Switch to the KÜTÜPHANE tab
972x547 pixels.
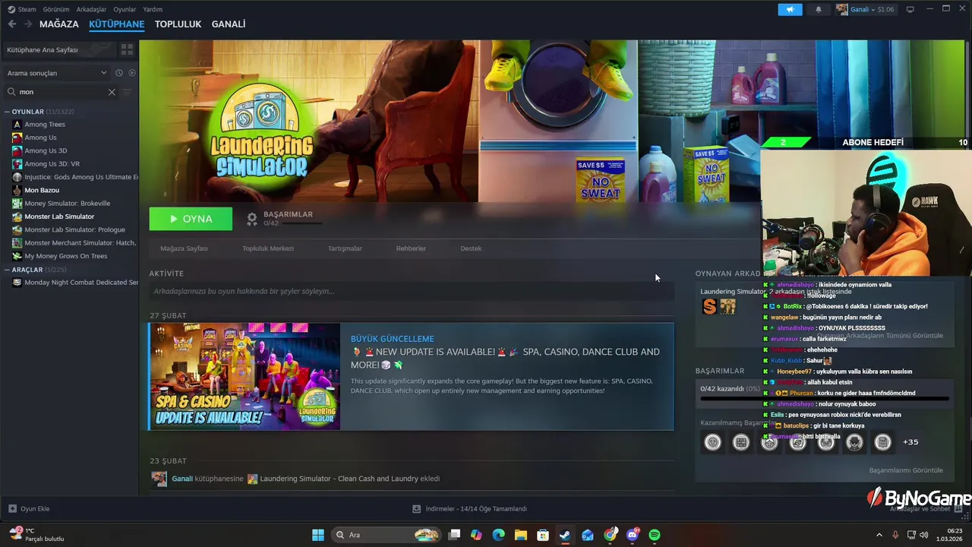(116, 24)
